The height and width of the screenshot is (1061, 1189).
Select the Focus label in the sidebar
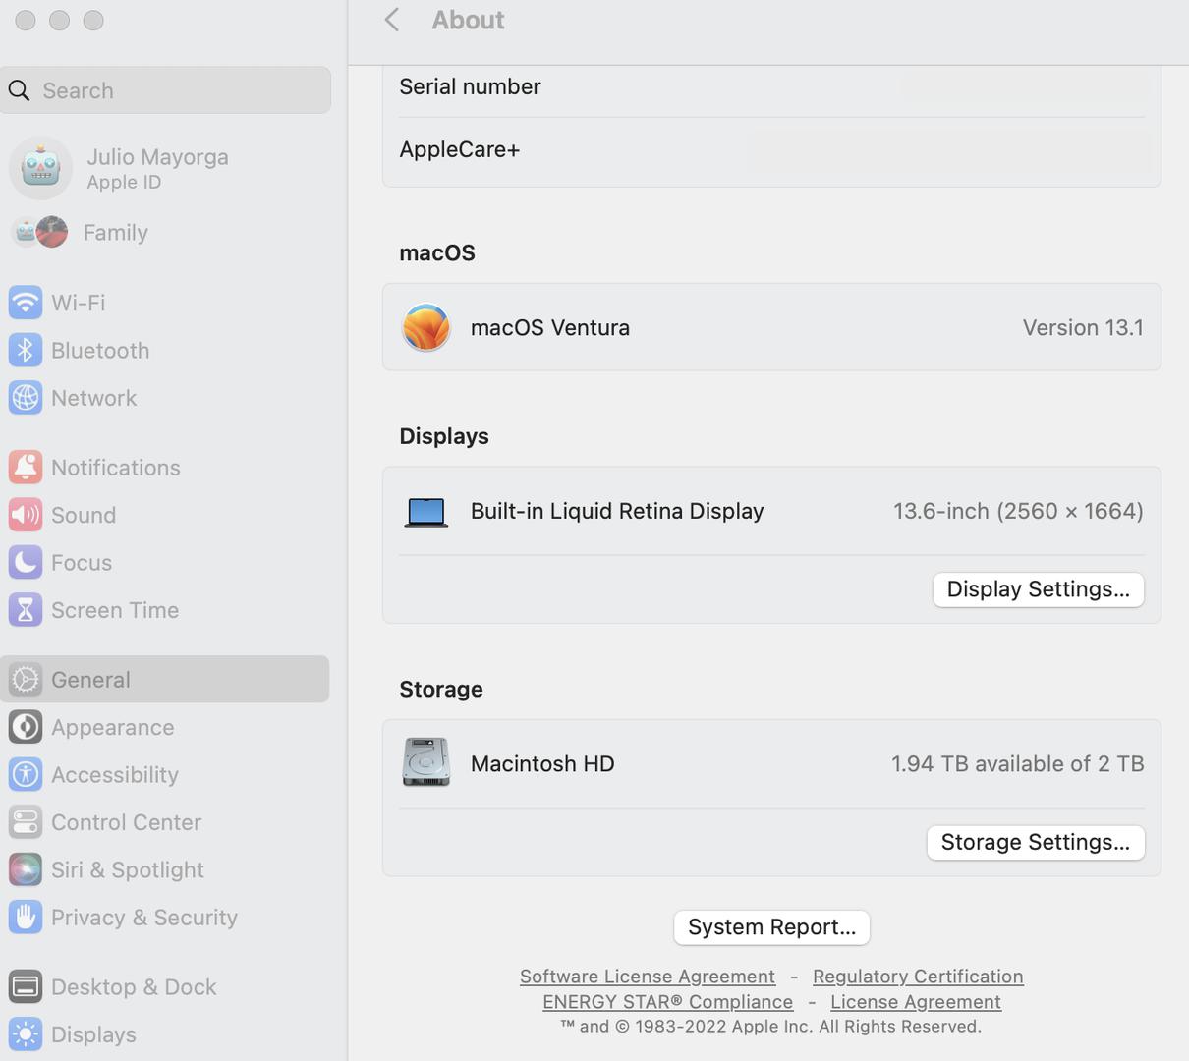(82, 563)
